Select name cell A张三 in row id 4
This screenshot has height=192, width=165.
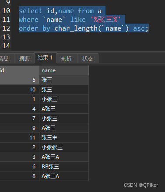tap(64, 109)
